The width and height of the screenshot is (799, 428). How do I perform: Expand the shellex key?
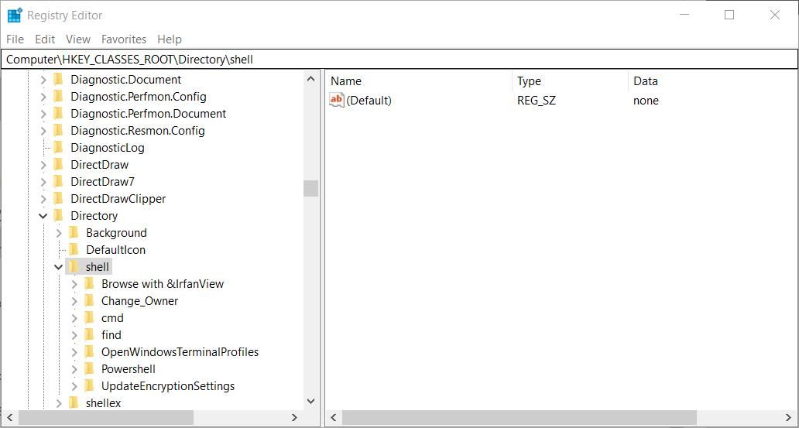(x=59, y=403)
